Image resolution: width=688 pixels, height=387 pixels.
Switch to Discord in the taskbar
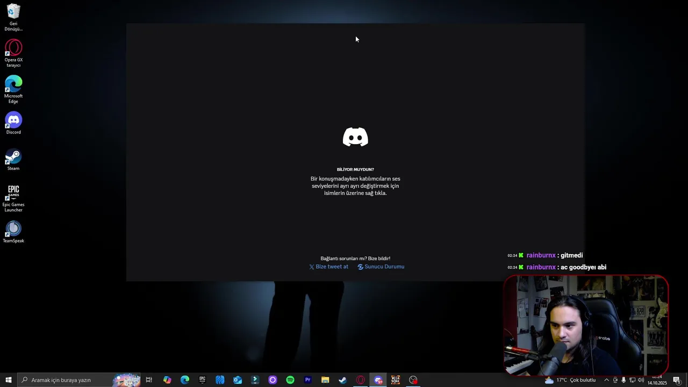pyautogui.click(x=378, y=380)
